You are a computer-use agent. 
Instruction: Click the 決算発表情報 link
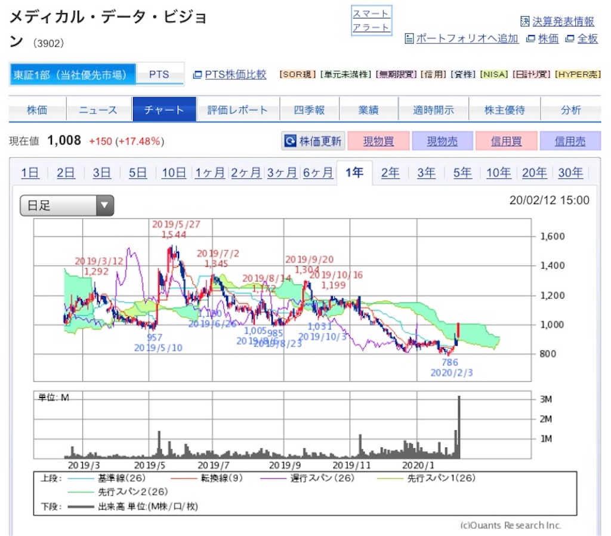pyautogui.click(x=563, y=21)
